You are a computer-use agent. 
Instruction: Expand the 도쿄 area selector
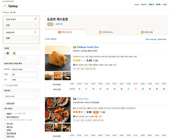(21, 25)
